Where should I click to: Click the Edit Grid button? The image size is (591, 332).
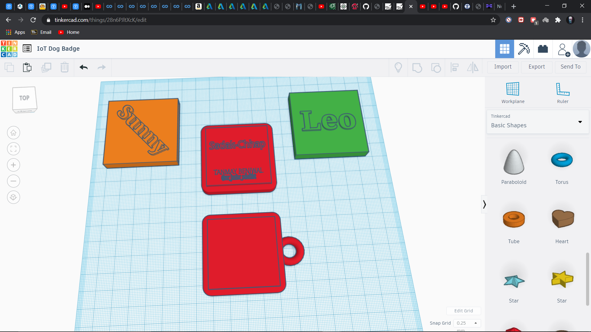[464, 311]
